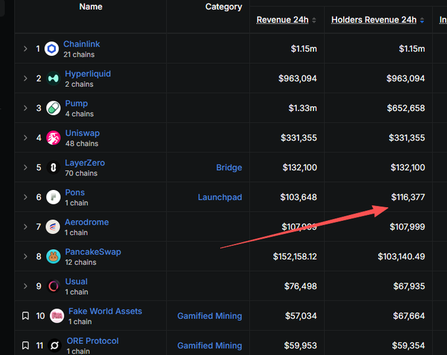Click PancakeSwap holders revenue $103,140.49

[x=402, y=256]
